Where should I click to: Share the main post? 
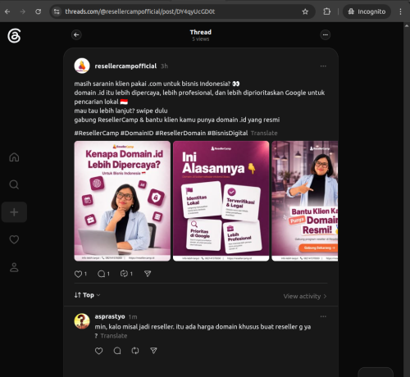148,274
